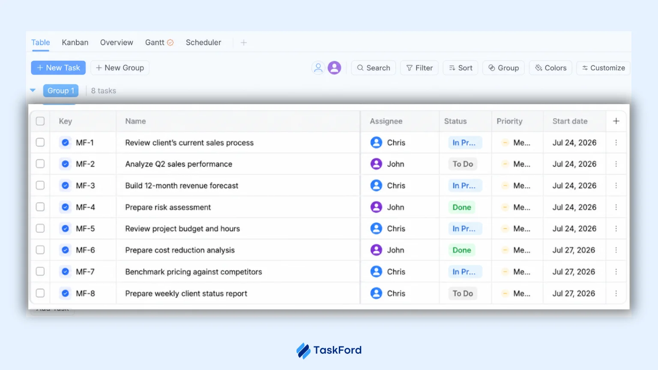Tick the checkbox for MF-6 row

(x=40, y=250)
